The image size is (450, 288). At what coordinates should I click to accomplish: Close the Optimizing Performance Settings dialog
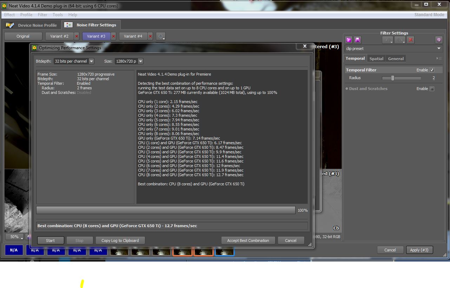coord(305,46)
